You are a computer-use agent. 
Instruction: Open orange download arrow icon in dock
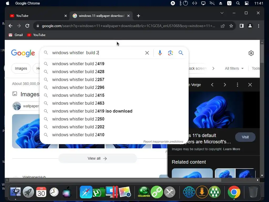click(202, 192)
